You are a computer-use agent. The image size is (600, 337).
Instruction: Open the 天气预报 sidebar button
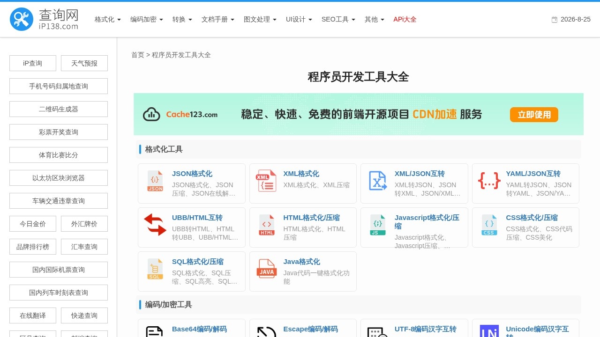(84, 63)
